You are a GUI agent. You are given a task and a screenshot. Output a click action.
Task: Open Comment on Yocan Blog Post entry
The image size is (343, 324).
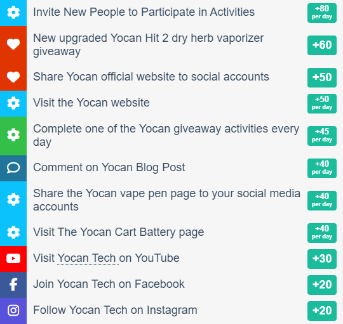[109, 167]
